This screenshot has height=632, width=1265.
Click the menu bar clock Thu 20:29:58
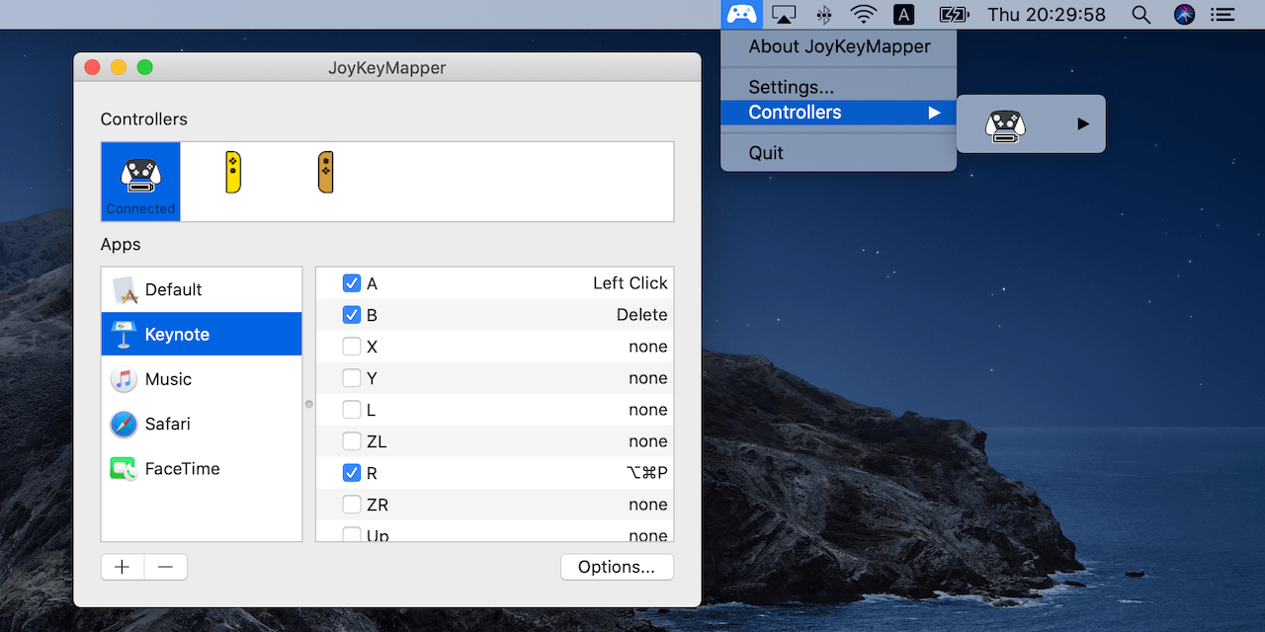pos(1047,14)
